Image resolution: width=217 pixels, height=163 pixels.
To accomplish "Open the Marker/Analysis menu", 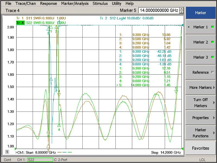I will click(x=75, y=4).
